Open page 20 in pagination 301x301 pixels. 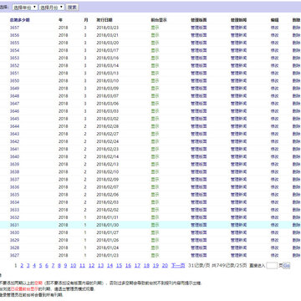pos(165,266)
